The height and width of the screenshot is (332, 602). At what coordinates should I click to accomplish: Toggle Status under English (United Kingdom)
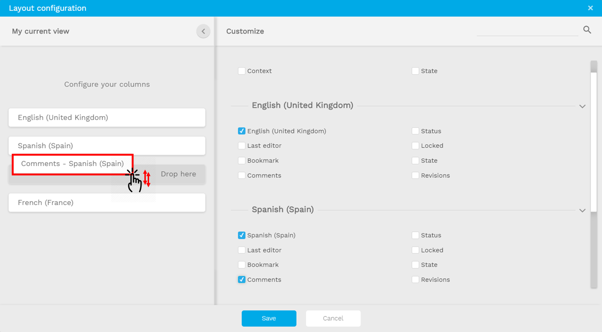(x=415, y=131)
